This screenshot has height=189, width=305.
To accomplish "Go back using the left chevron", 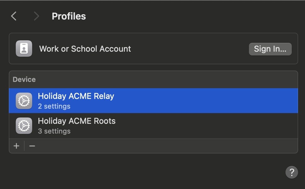I will (14, 16).
